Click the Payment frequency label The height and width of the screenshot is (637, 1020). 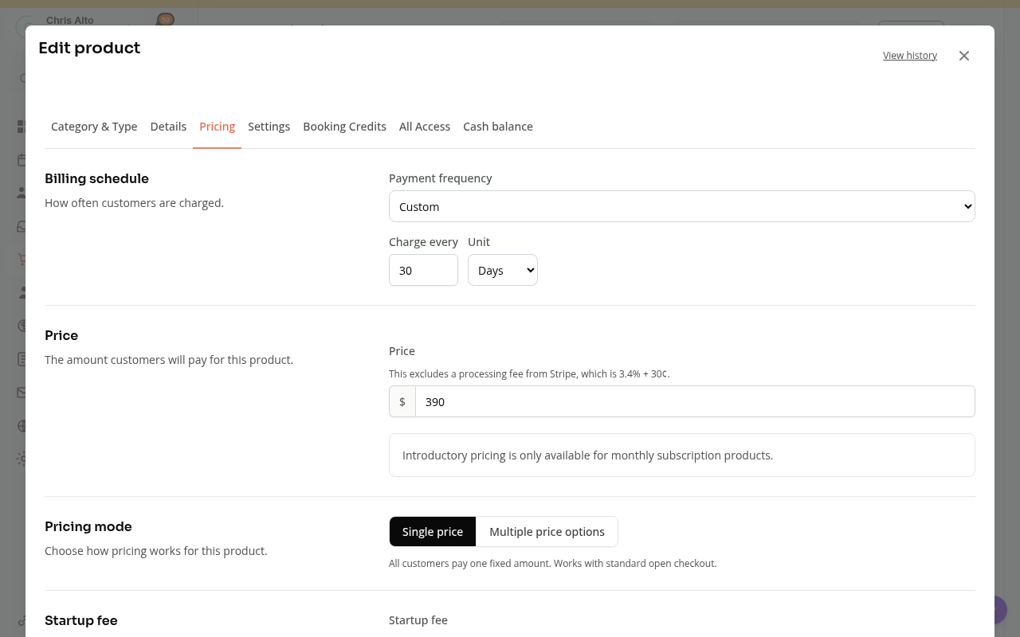pos(441,178)
